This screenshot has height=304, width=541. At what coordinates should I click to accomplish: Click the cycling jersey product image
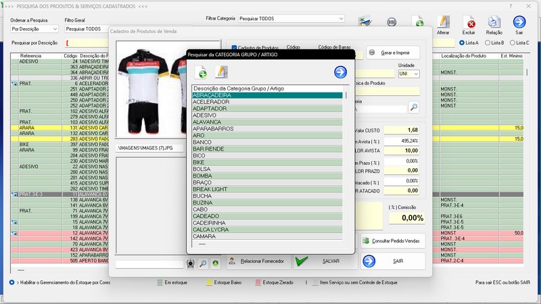(x=150, y=89)
